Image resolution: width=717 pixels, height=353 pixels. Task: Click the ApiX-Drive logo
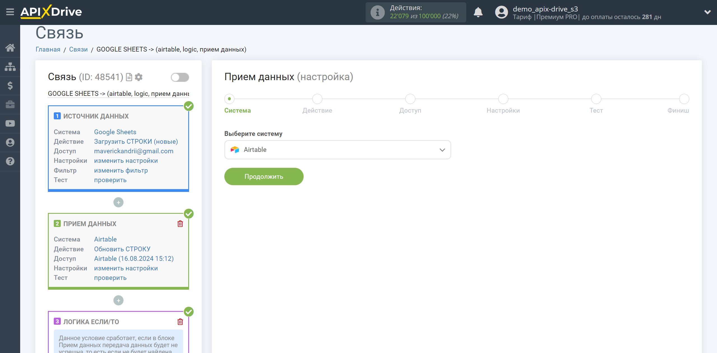pyautogui.click(x=51, y=12)
